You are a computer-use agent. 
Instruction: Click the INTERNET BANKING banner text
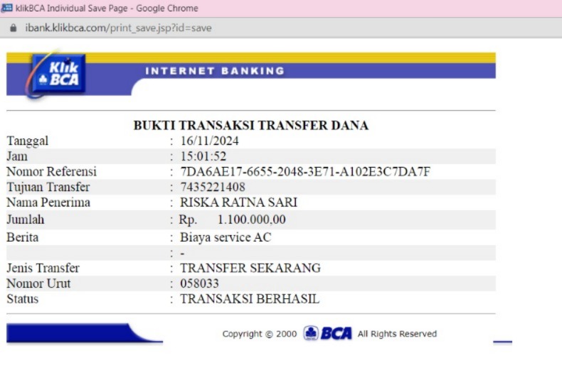214,71
